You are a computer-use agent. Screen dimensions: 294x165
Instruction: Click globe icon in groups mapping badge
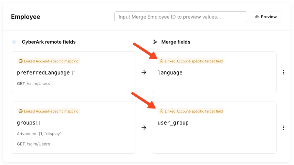(21, 111)
